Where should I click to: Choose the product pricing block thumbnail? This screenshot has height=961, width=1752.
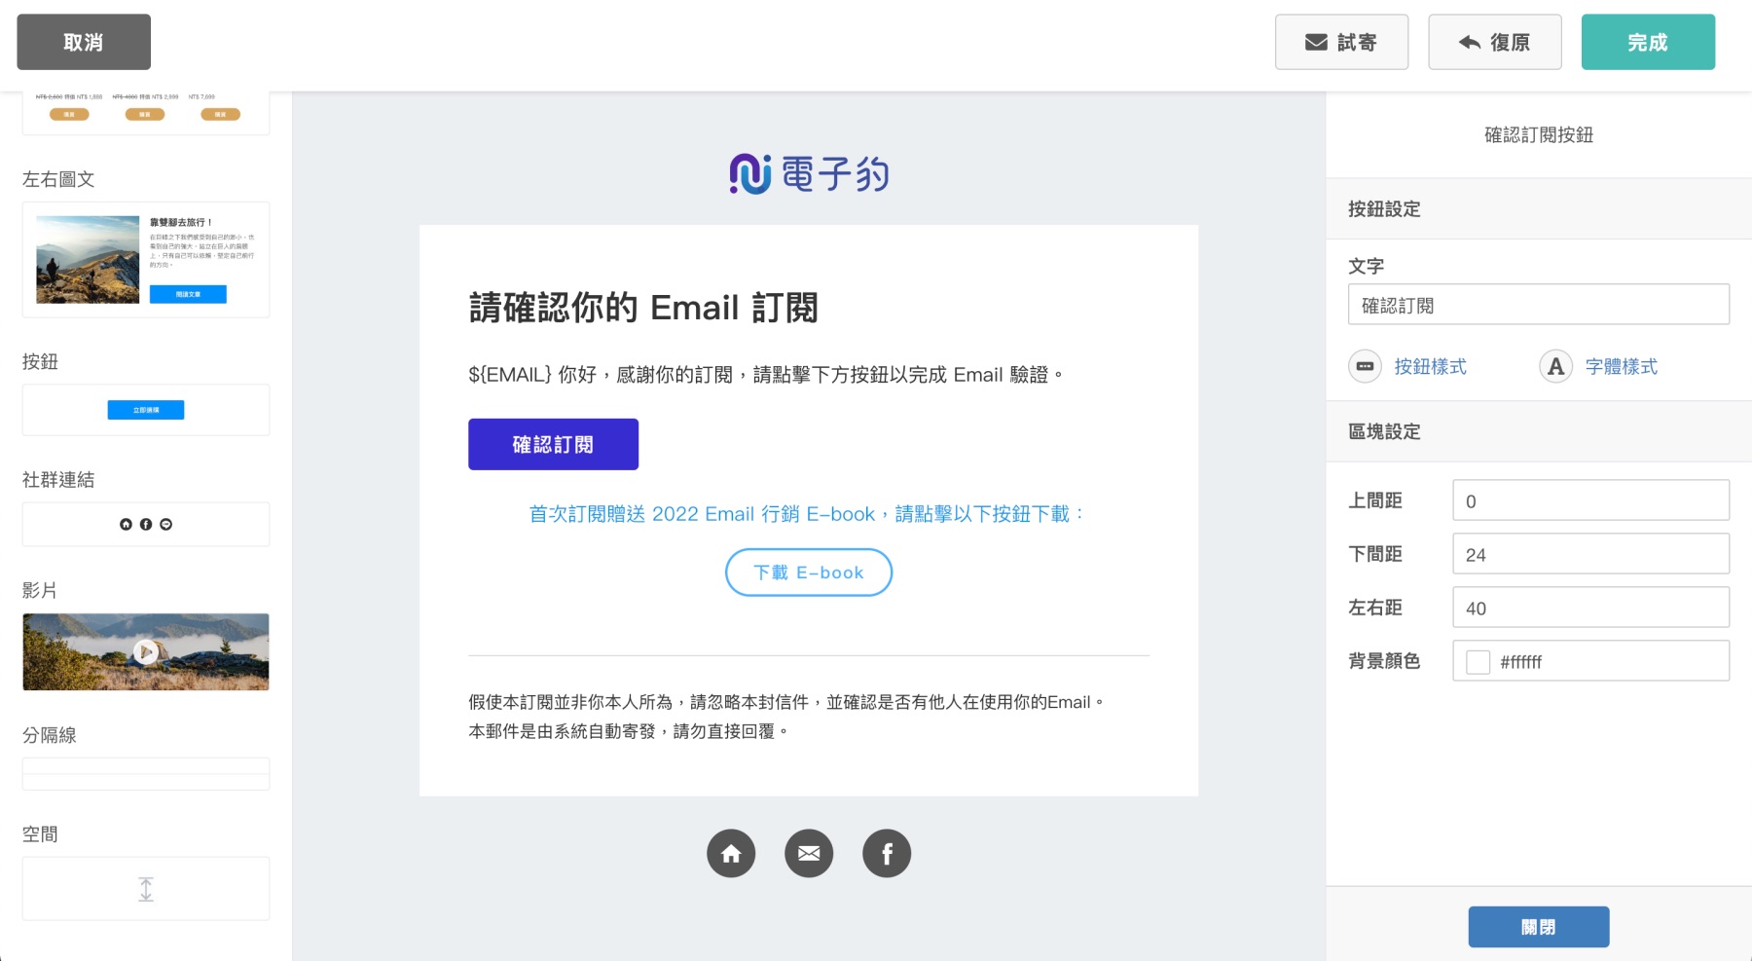(x=146, y=112)
